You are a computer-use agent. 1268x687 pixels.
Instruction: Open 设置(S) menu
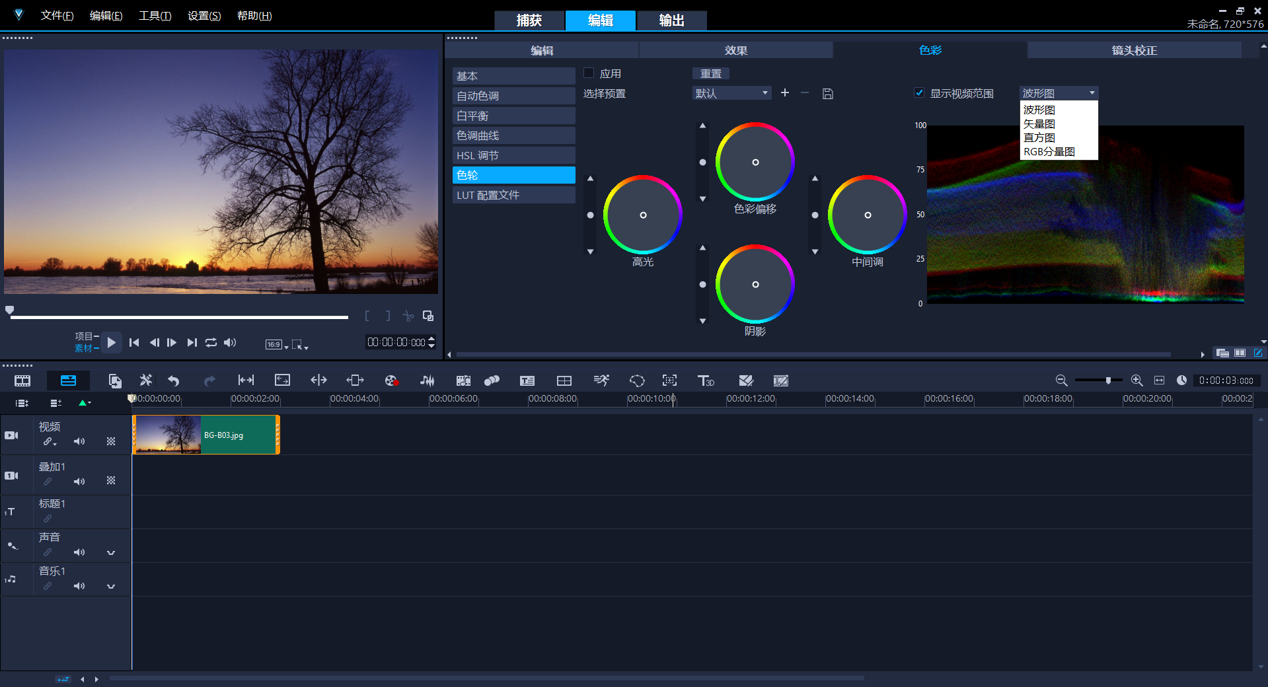tap(204, 15)
